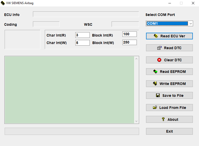Click the Clear DTC button label
This screenshot has width=199, height=146.
pyautogui.click(x=173, y=60)
